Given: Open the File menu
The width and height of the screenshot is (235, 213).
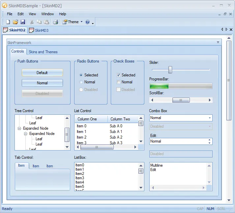Looking at the screenshot, I should point(10,14).
